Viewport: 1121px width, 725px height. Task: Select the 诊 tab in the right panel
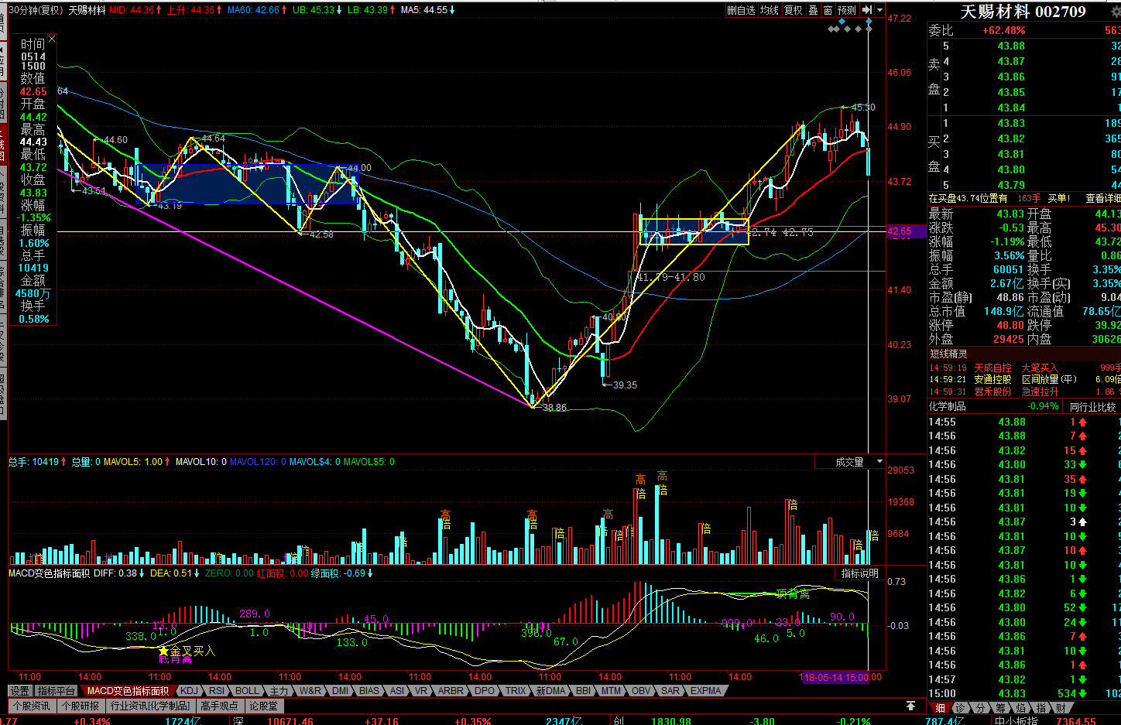[x=960, y=708]
